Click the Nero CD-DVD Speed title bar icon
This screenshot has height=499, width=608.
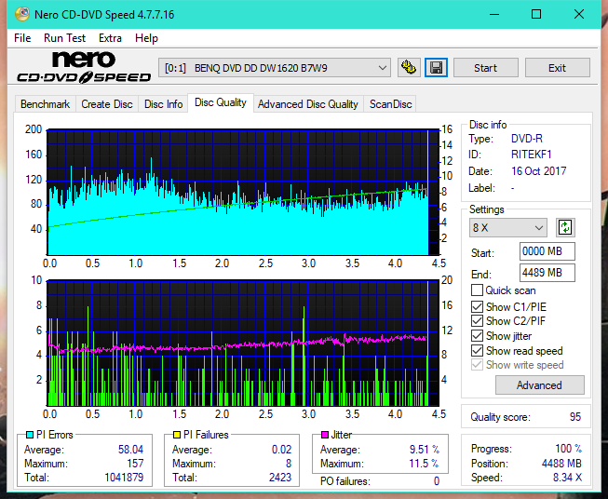pos(21,14)
